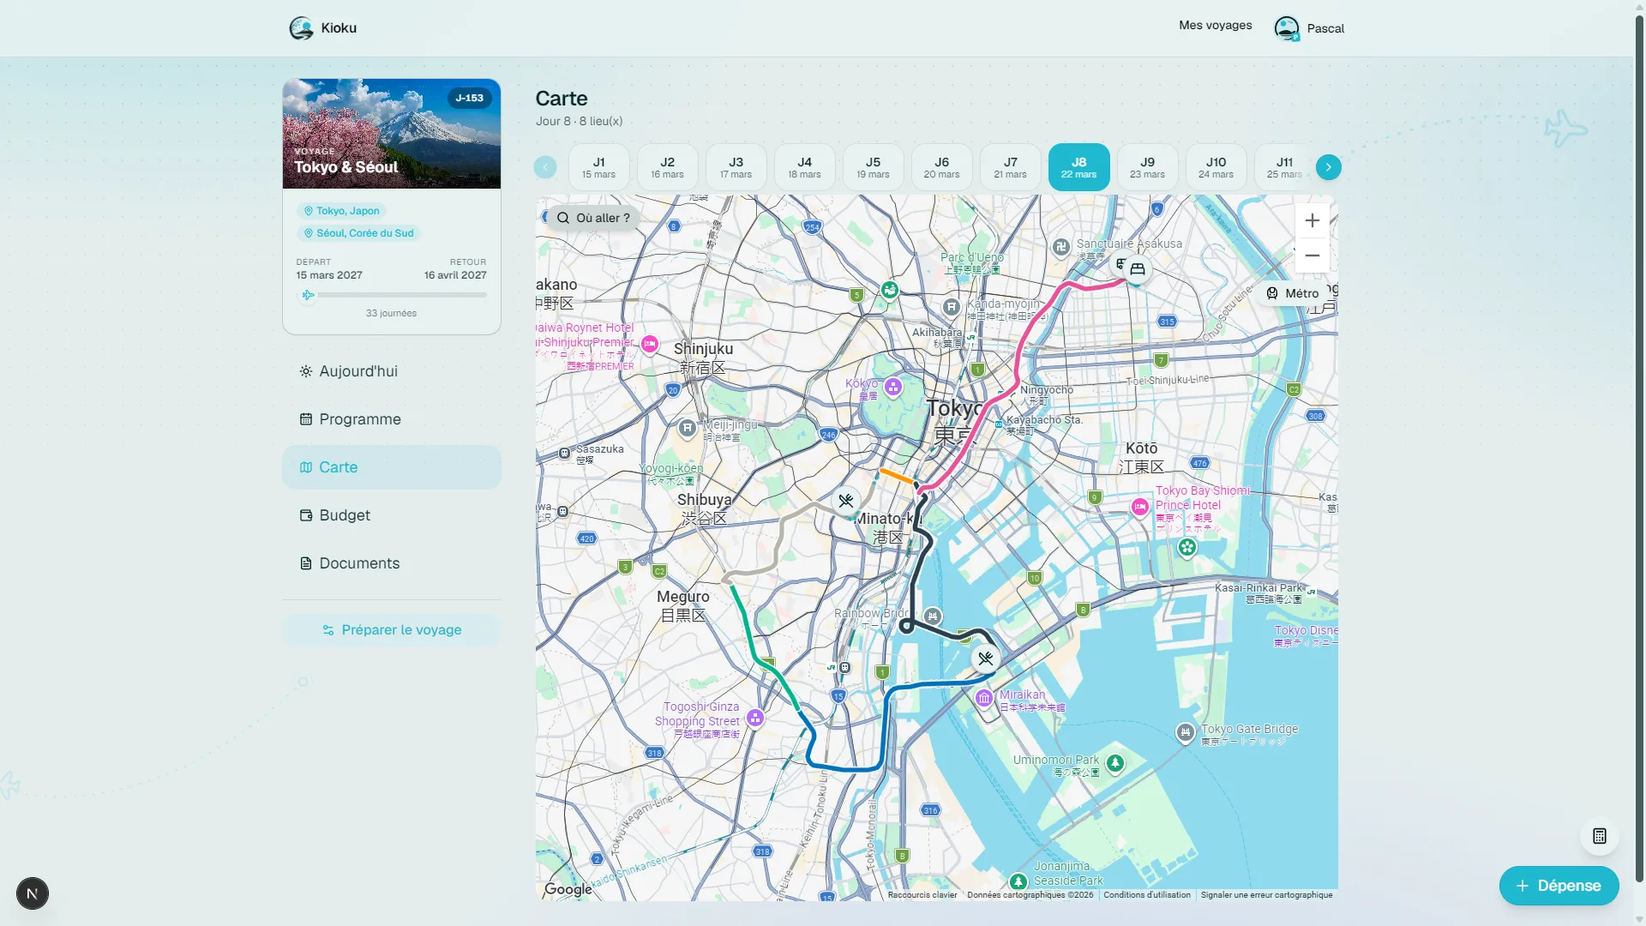Switch to day J9 23 mars

click(x=1147, y=167)
